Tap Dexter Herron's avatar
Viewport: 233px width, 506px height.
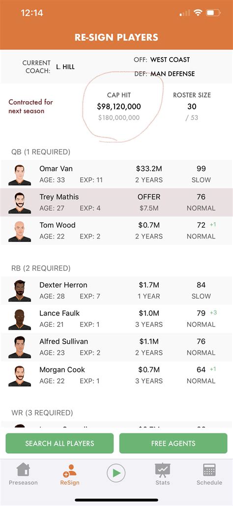click(x=20, y=291)
